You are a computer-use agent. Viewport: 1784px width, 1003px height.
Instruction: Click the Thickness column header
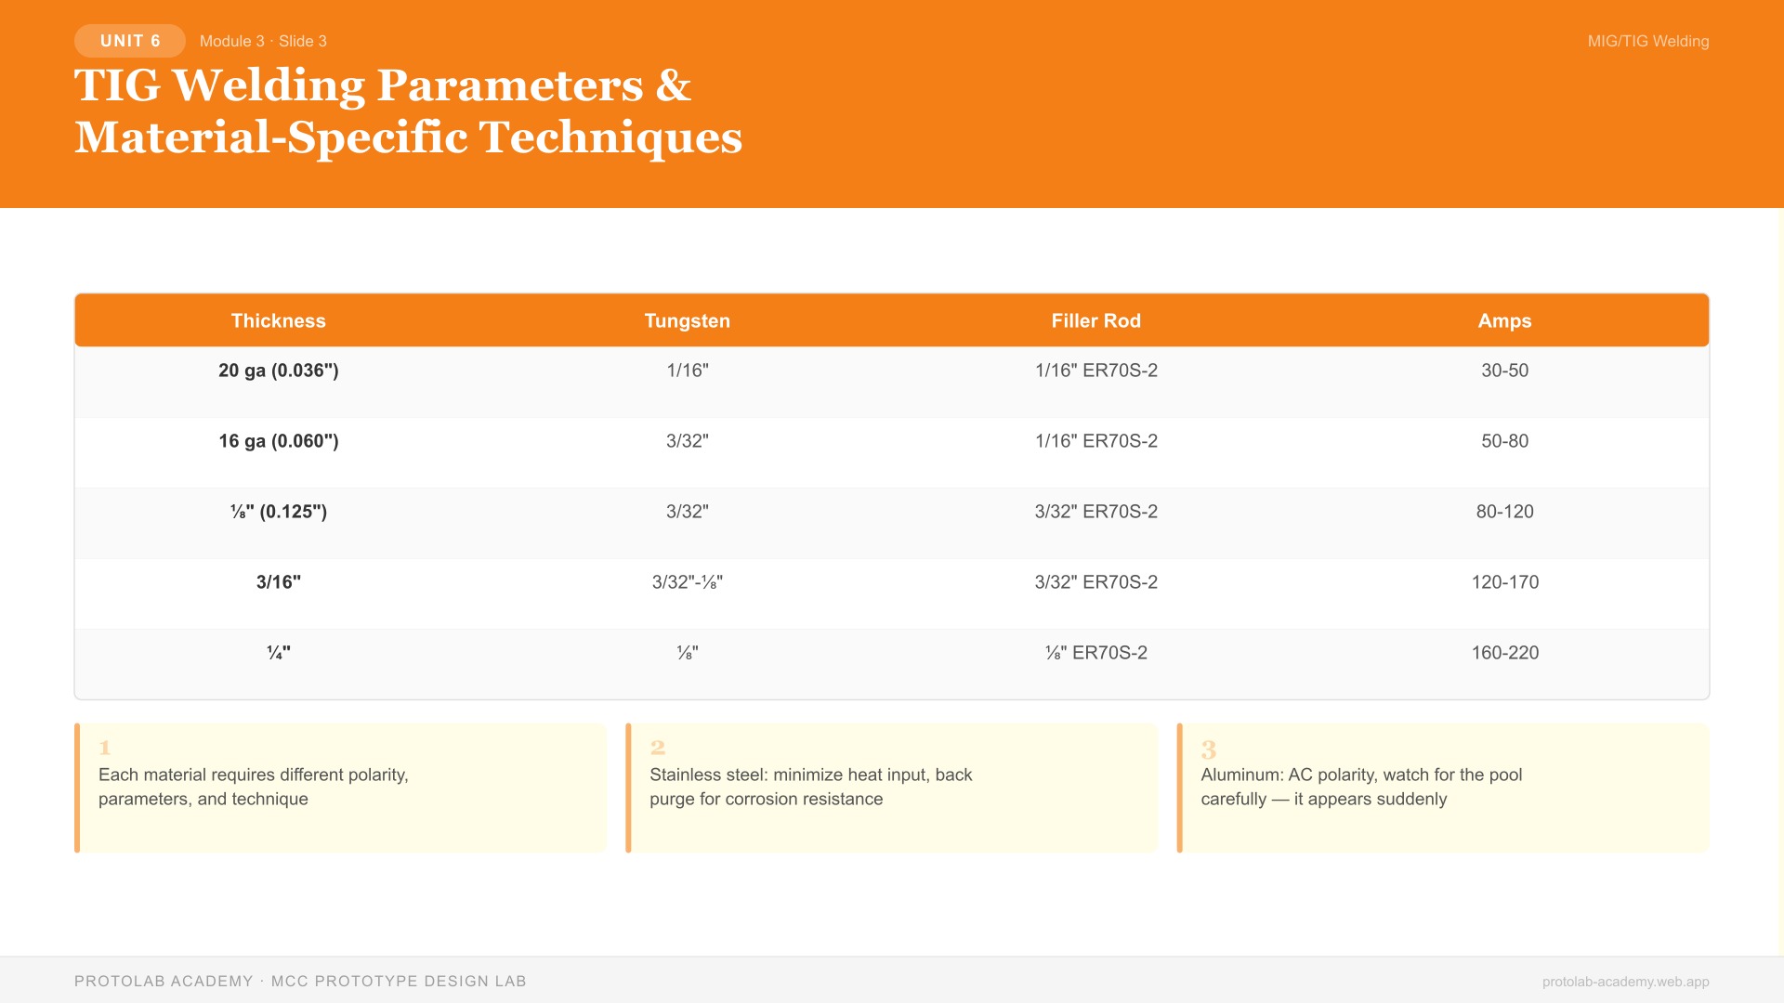click(x=279, y=320)
